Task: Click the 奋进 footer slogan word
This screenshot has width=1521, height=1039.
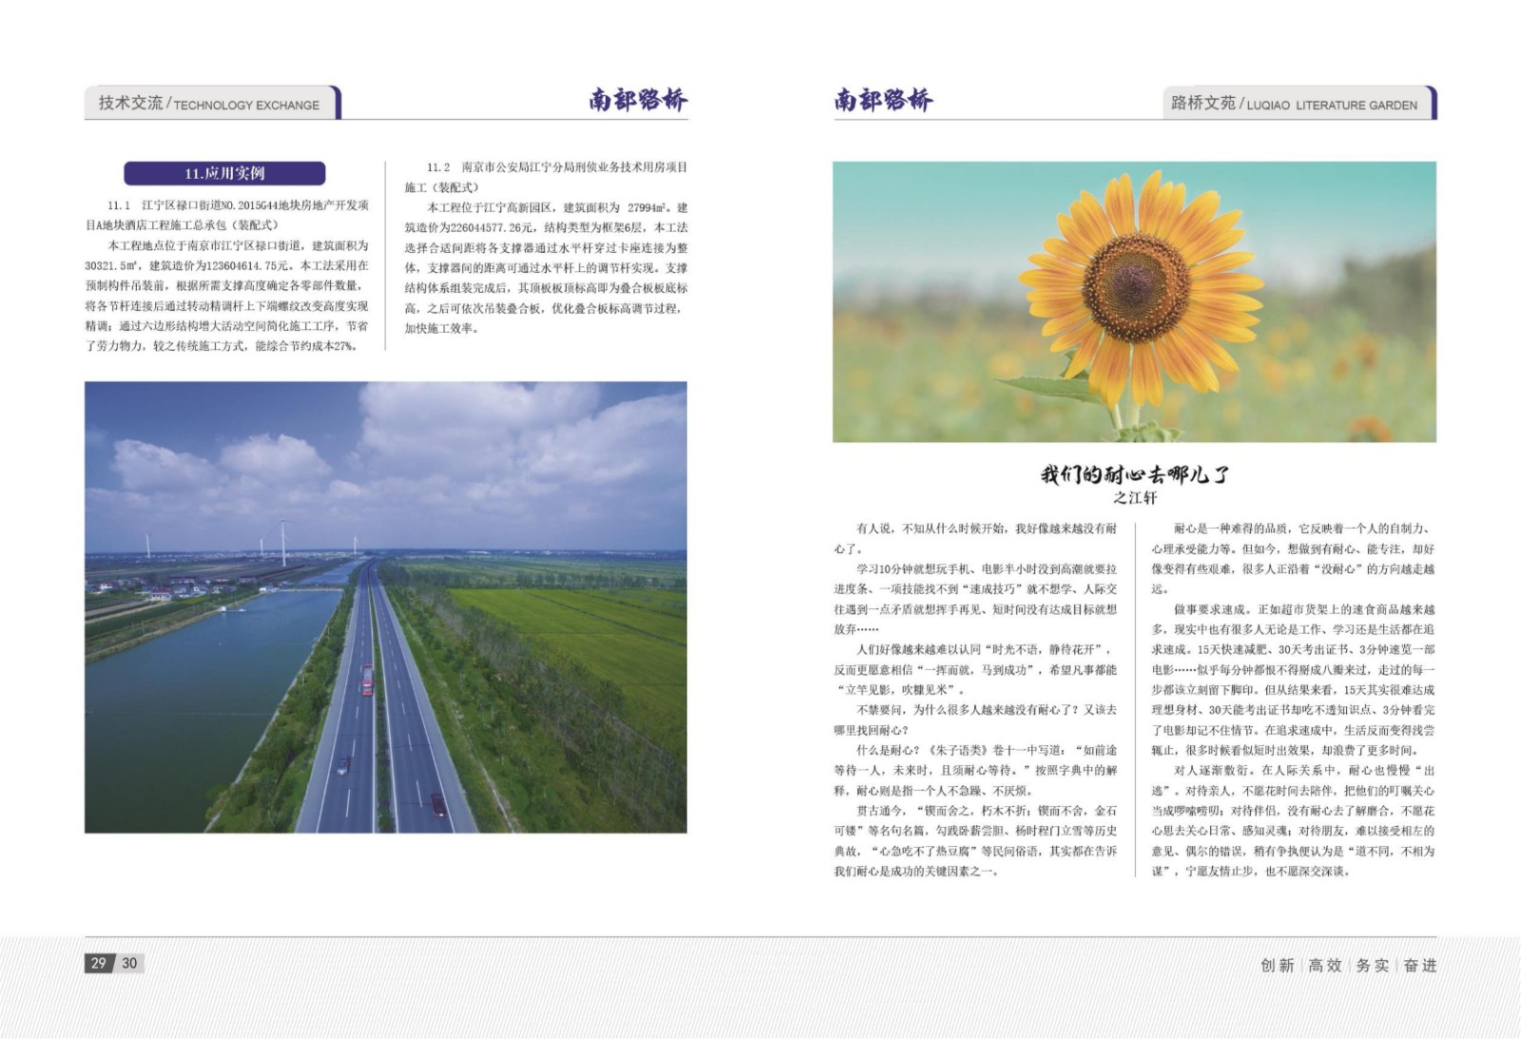Action: pyautogui.click(x=1419, y=965)
